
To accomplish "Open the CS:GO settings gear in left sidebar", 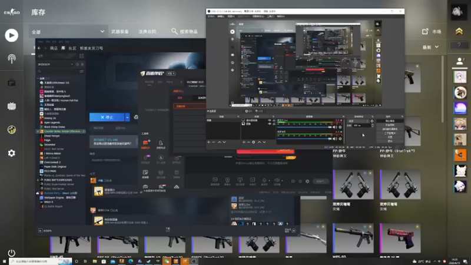I will (11, 153).
